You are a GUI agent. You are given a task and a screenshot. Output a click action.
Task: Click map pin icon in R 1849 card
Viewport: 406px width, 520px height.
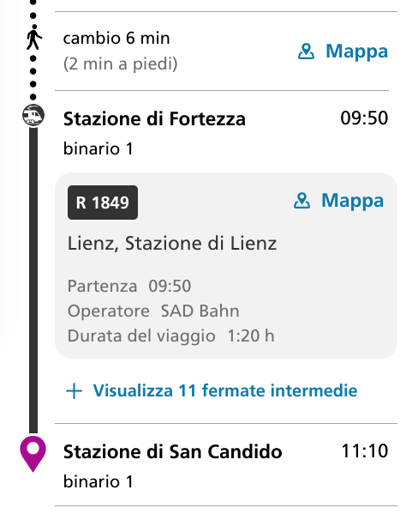[x=302, y=201]
